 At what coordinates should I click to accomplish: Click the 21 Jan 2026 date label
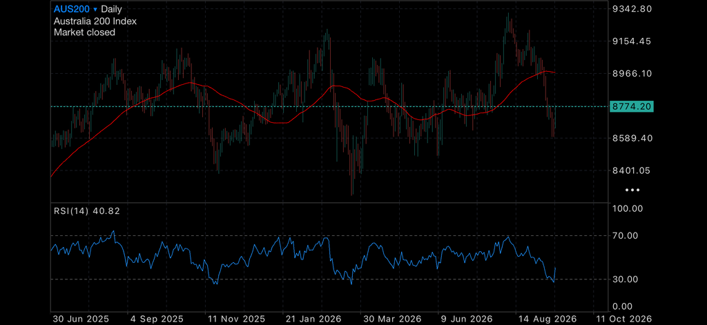(315, 319)
